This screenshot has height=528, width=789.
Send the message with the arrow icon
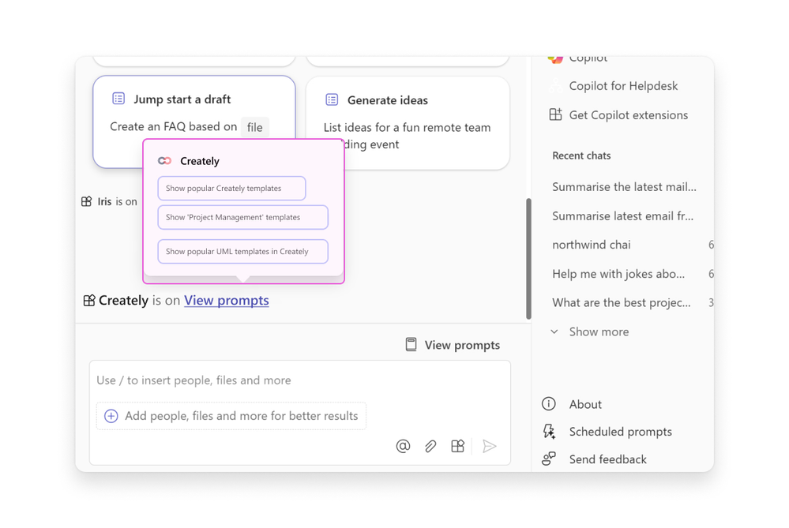click(489, 446)
